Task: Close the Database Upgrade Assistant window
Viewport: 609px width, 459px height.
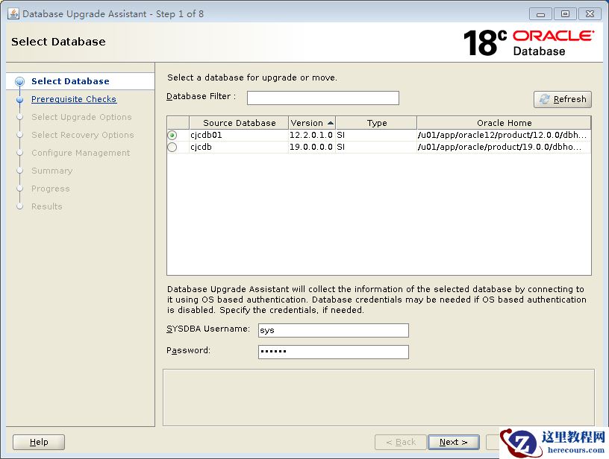Action: click(x=590, y=14)
